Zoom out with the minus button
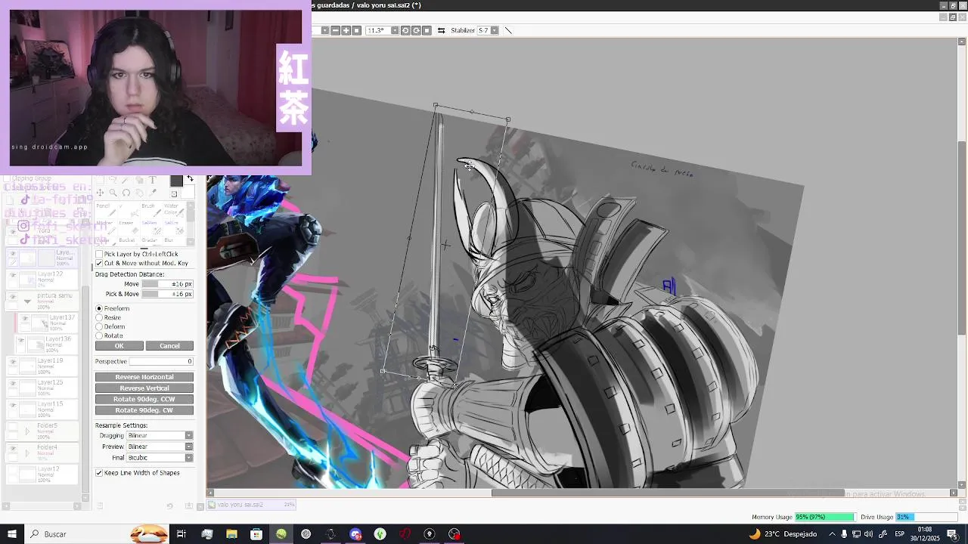This screenshot has width=968, height=544. [335, 30]
